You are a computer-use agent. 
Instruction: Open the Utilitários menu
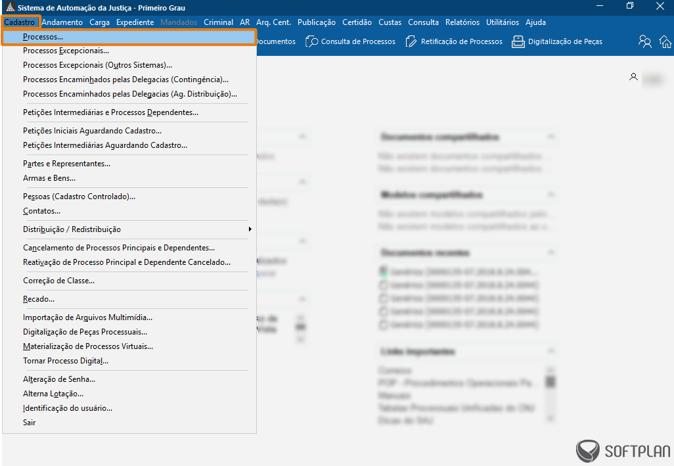[503, 22]
